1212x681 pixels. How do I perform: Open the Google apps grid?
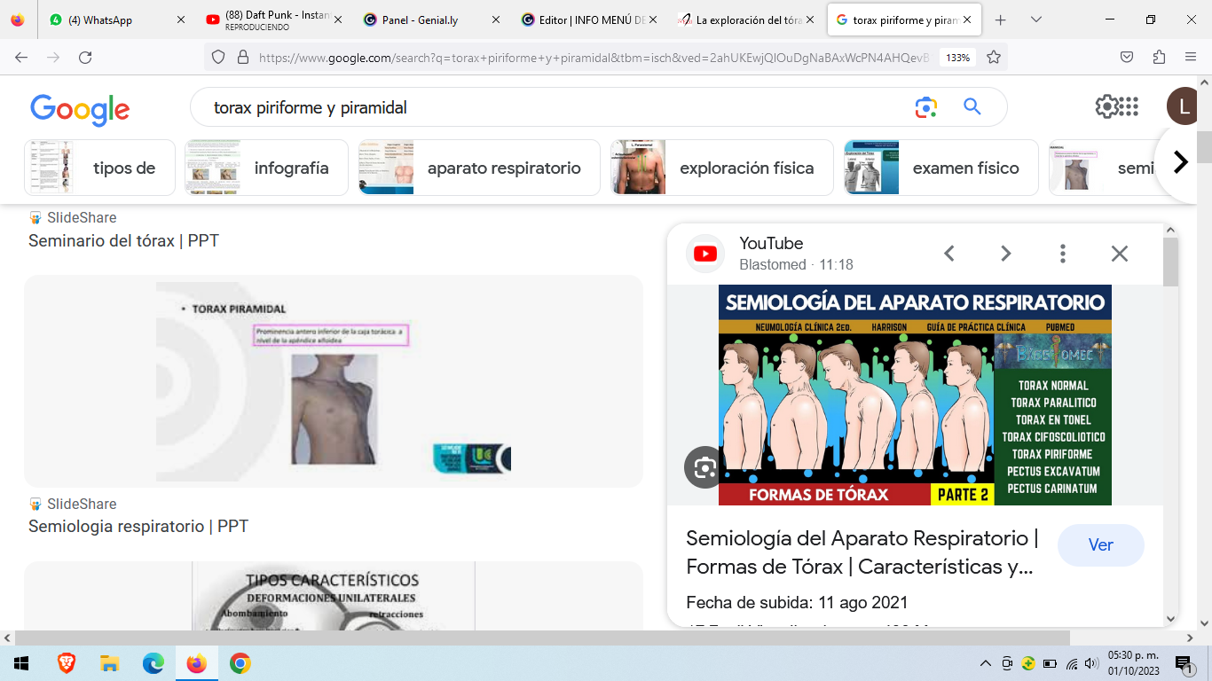pos(1129,107)
